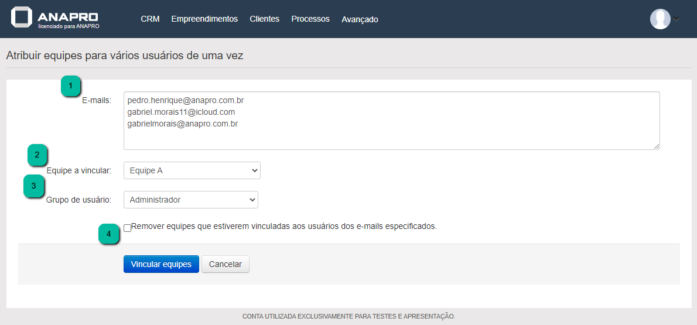Click the checkbox label text about removing teams
The width and height of the screenshot is (697, 325).
[284, 226]
